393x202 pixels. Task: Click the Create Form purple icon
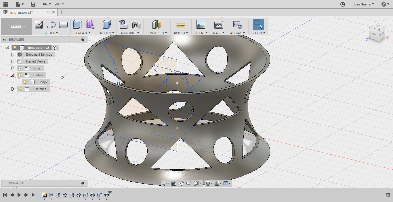pos(90,25)
